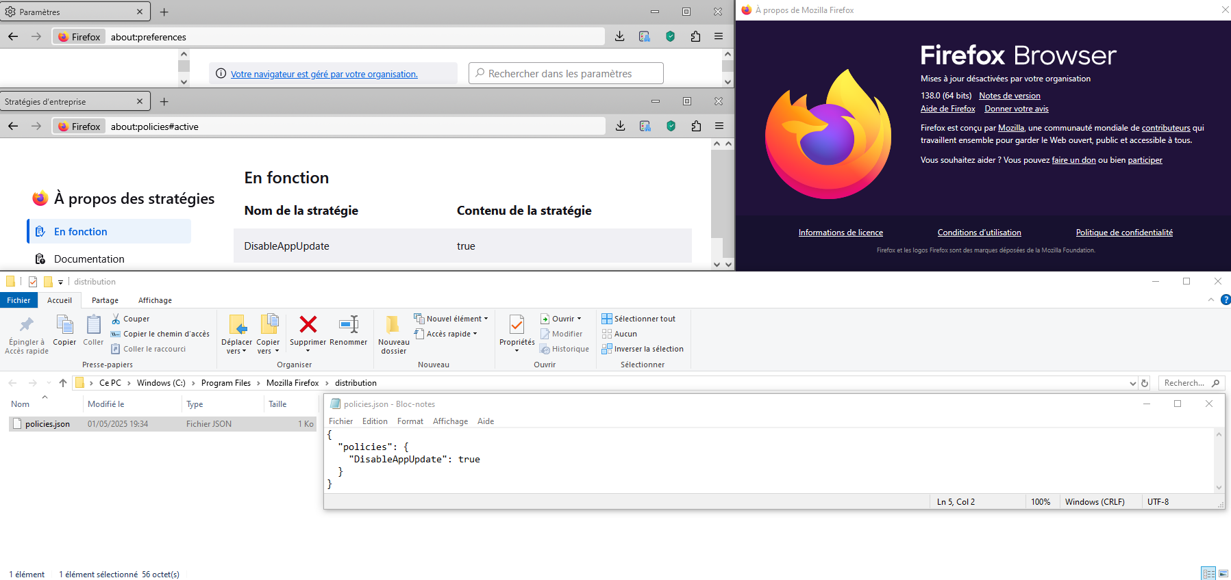Click Aide de Firefox link

point(947,109)
